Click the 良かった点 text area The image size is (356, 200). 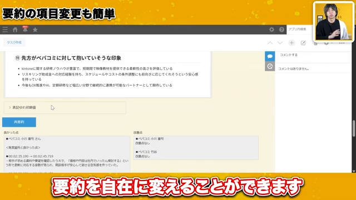tap(67, 154)
